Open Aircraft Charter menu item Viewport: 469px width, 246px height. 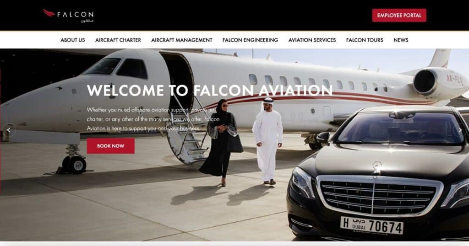tap(118, 40)
